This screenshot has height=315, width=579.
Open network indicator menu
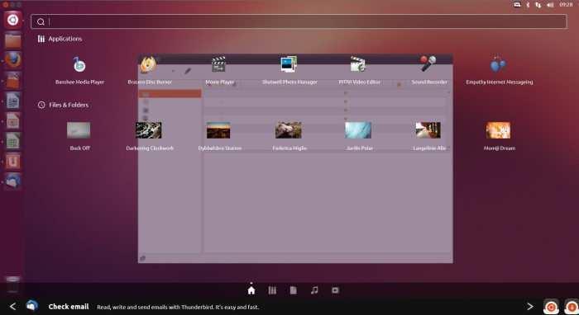pos(538,5)
